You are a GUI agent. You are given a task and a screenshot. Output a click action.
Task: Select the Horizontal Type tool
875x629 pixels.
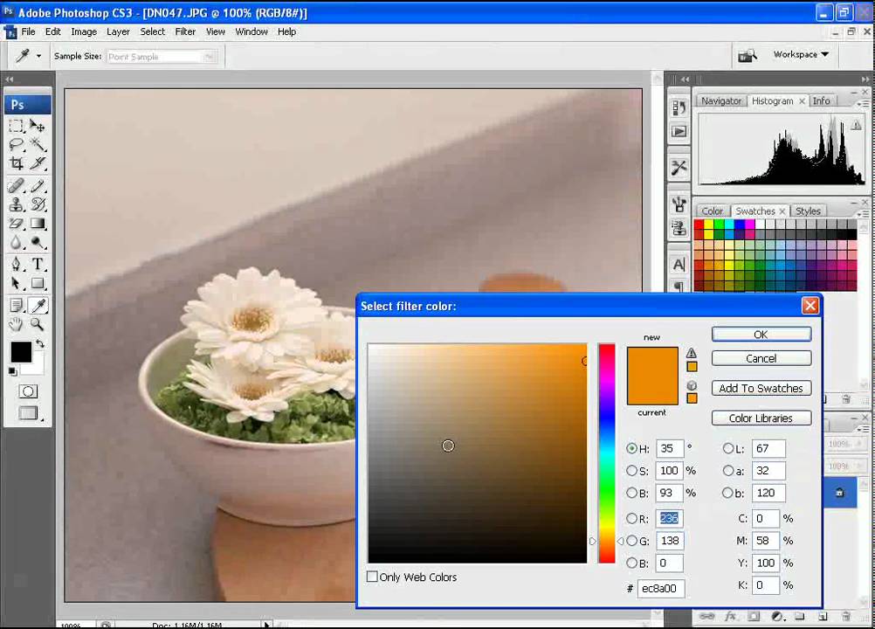pyautogui.click(x=38, y=264)
